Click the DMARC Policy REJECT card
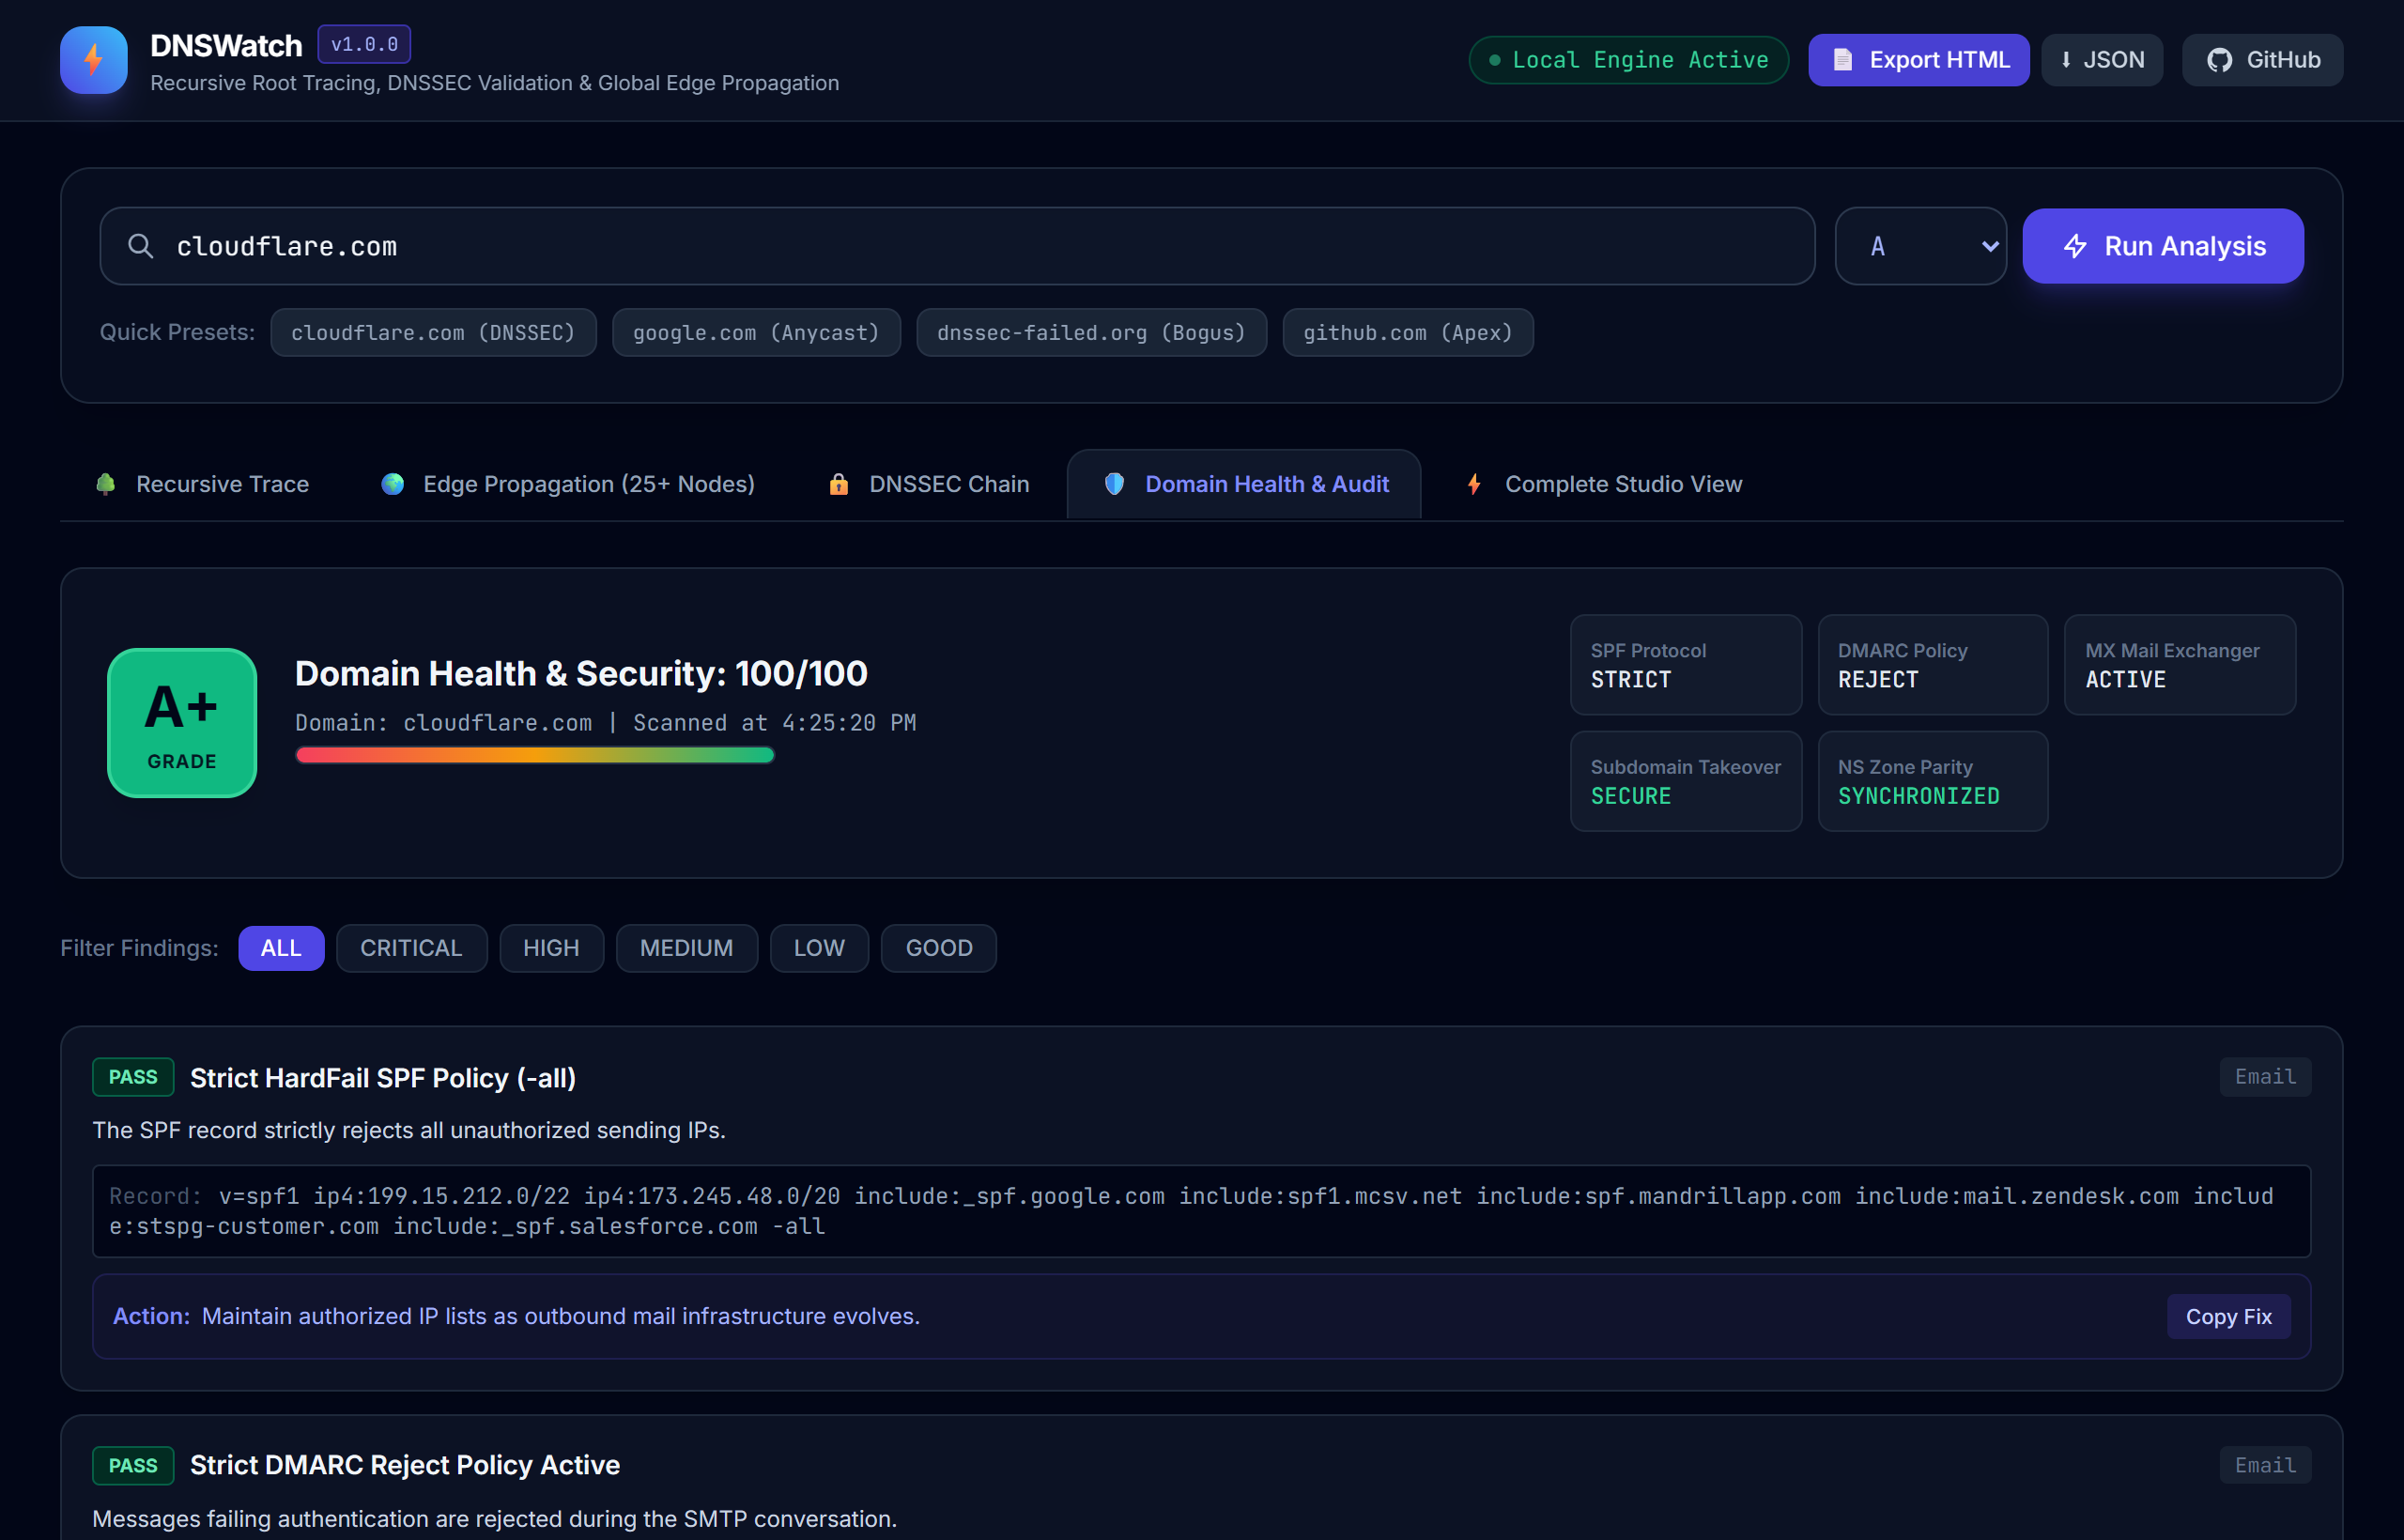This screenshot has height=1540, width=2404. 1933,665
